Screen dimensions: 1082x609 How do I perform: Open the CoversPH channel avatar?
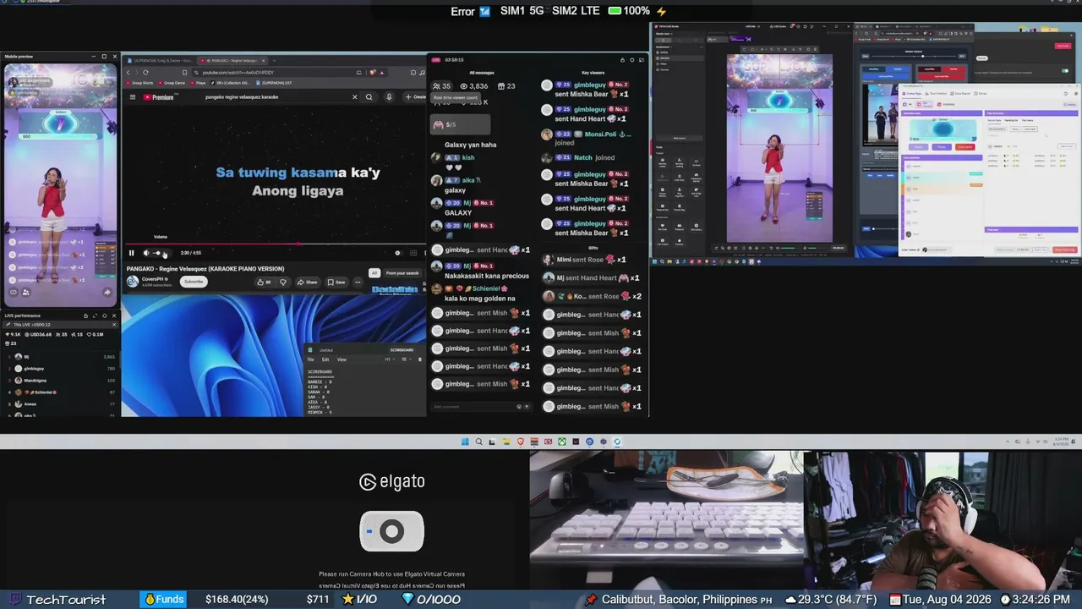133,281
